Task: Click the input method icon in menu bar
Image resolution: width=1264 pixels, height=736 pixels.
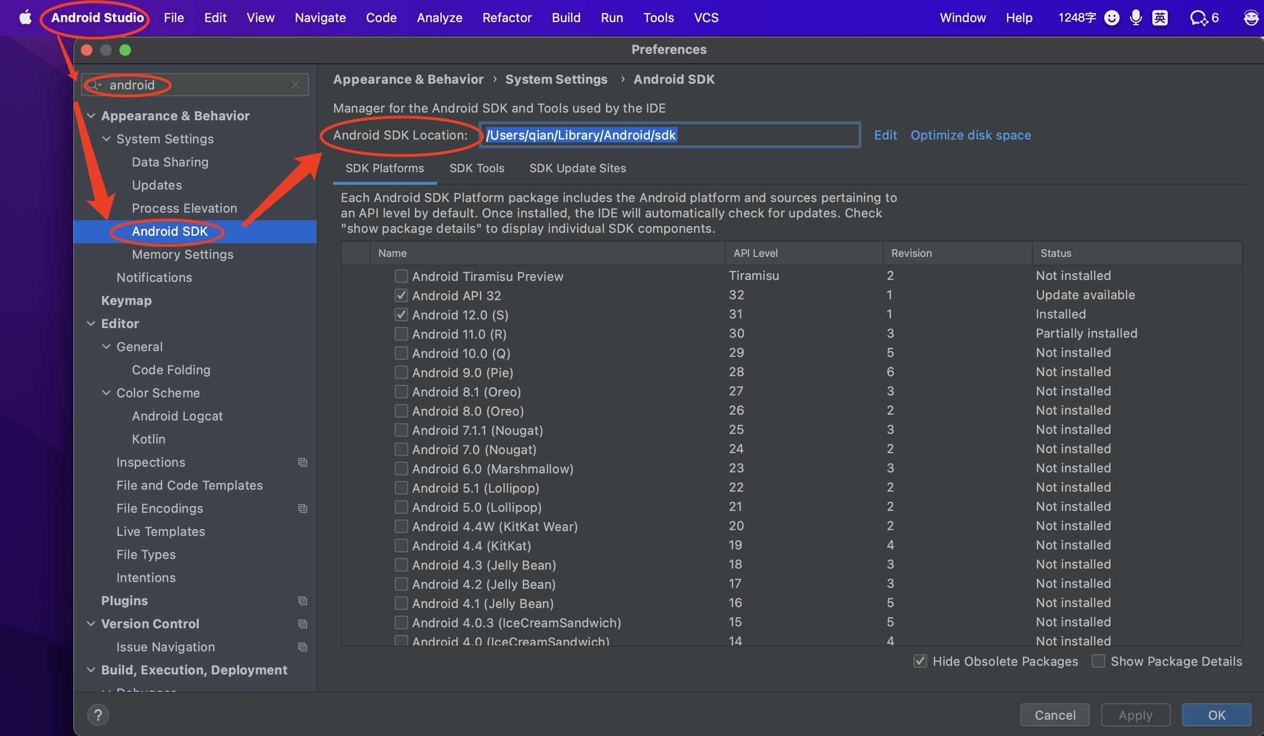Action: 1160,18
